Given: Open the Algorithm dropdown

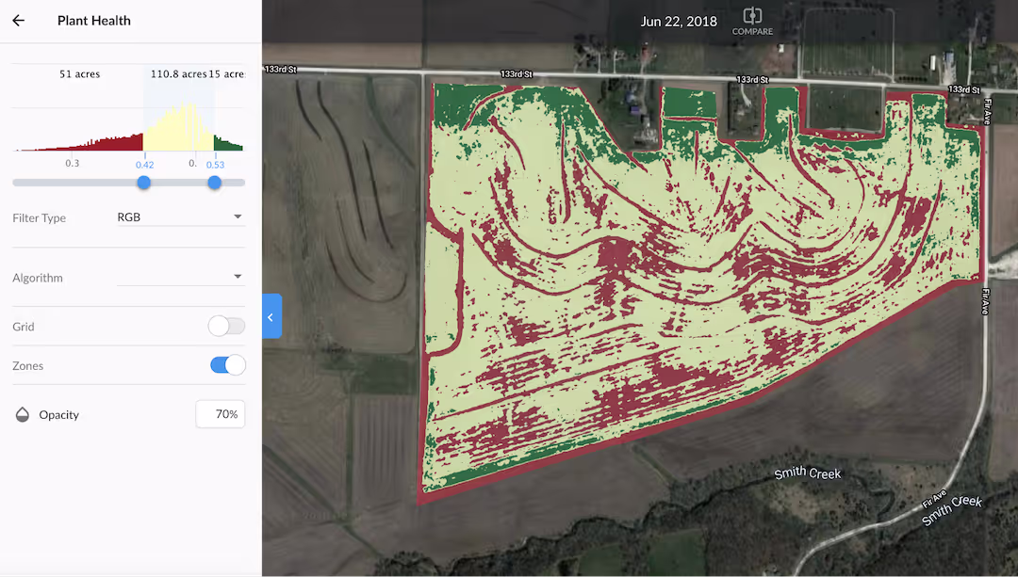Looking at the screenshot, I should [x=182, y=277].
